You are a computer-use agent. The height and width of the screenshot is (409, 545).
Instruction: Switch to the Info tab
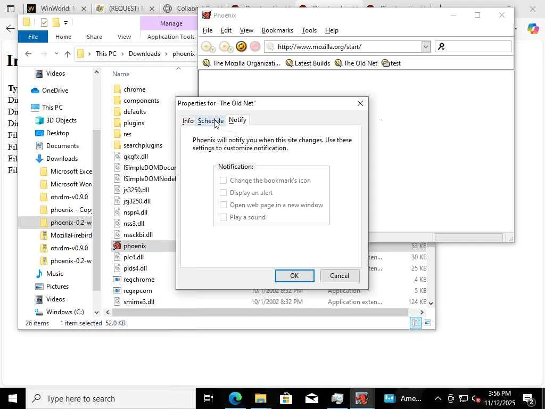coord(188,121)
